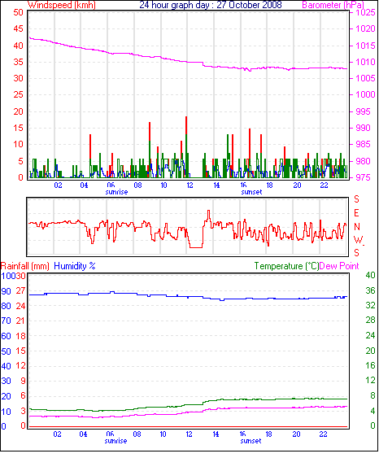Click the 1025 value on the barometer axis
Screen dimensions: 379x458
[x=365, y=12]
